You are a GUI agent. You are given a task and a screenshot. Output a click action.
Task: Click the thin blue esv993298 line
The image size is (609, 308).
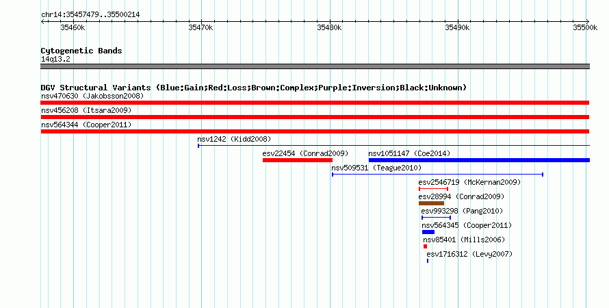(436, 218)
